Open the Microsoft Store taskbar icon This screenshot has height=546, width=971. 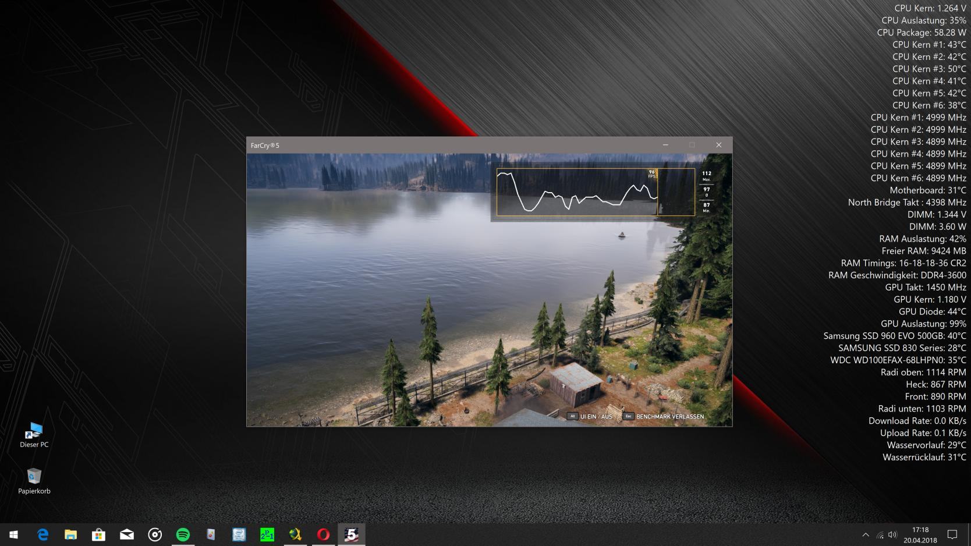pyautogui.click(x=98, y=534)
